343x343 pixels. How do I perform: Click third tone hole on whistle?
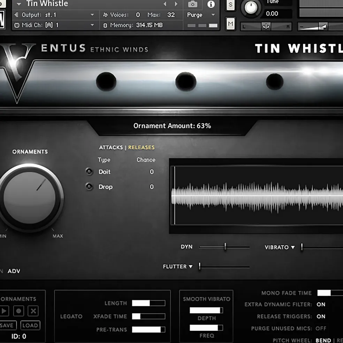275,81
